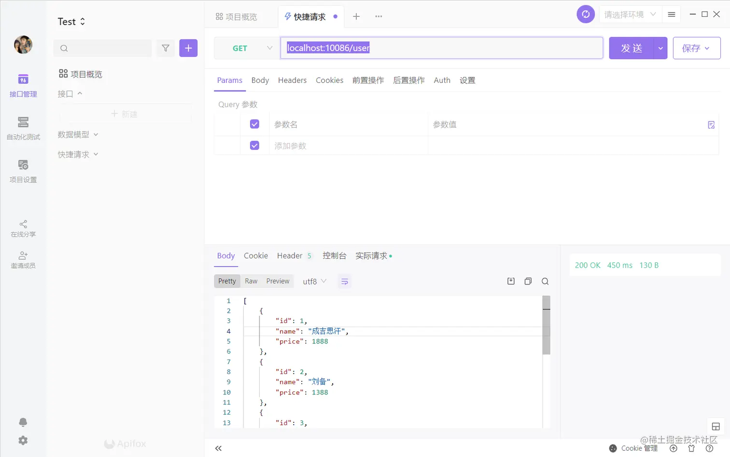
Task: Open 邀请成员 in the sidebar
Action: (23, 260)
